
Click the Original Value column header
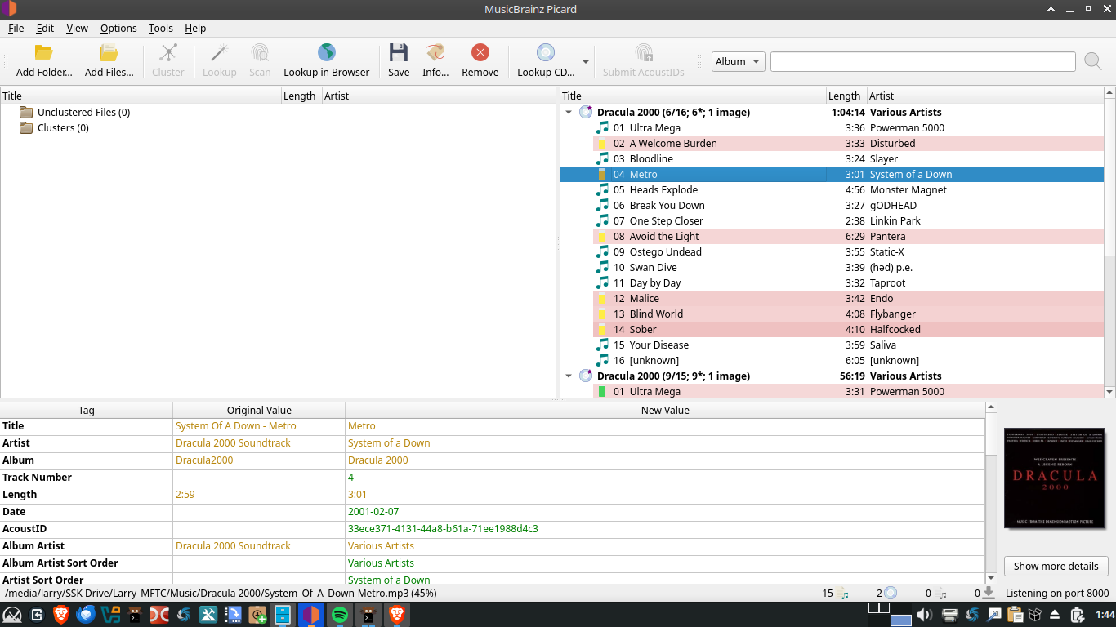coord(259,410)
